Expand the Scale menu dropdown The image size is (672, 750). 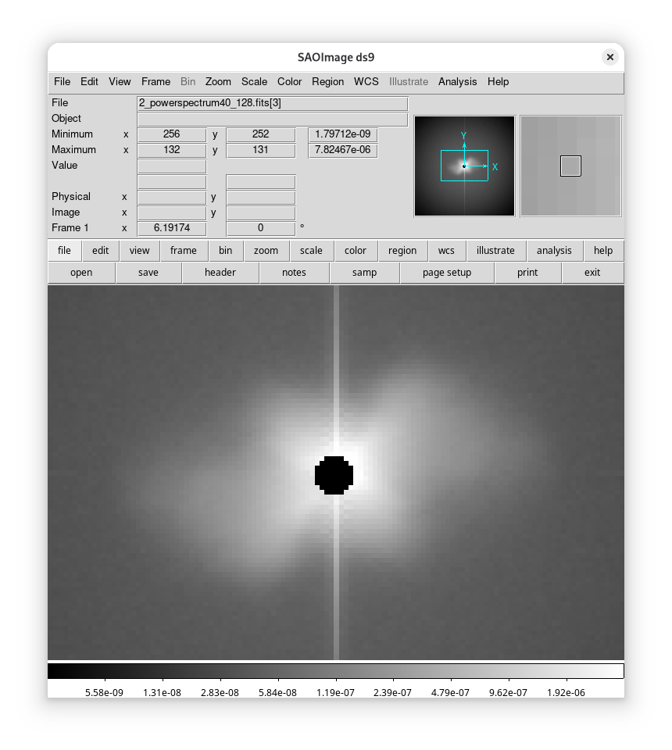(254, 81)
